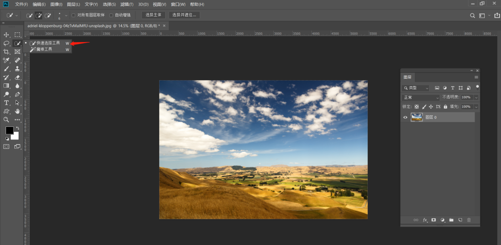Select the Move tool in toolbar
The height and width of the screenshot is (245, 501).
click(x=6, y=35)
